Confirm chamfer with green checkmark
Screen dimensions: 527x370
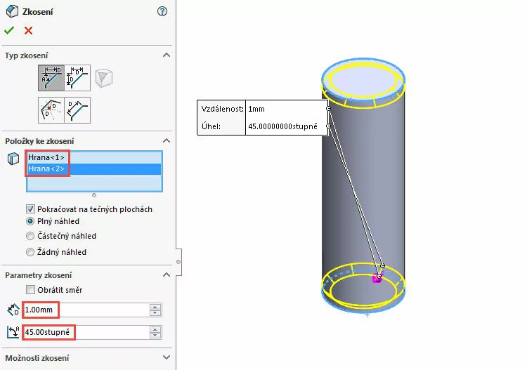(9, 31)
